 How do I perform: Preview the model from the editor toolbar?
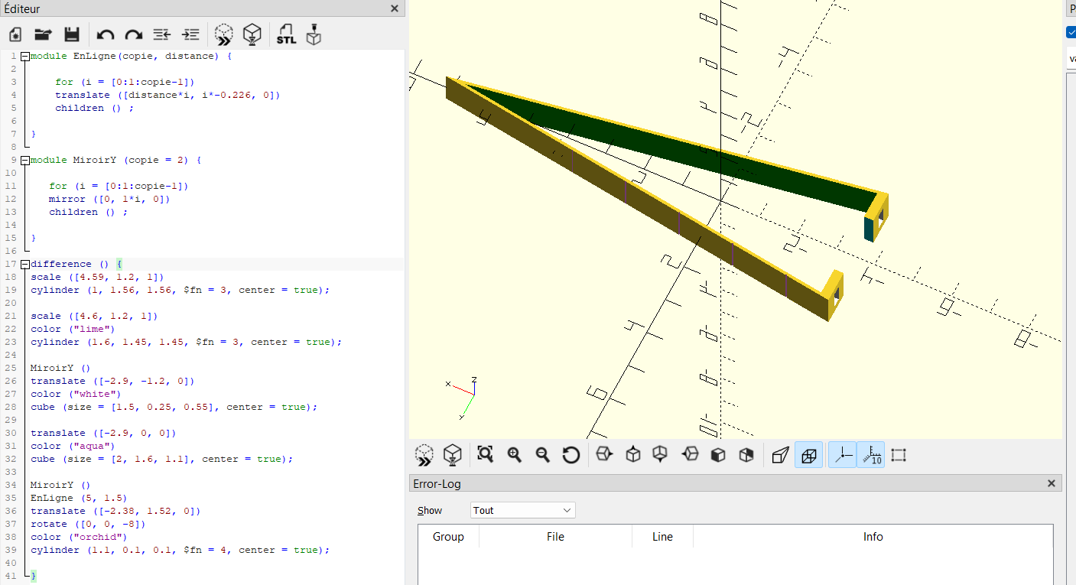[x=223, y=34]
